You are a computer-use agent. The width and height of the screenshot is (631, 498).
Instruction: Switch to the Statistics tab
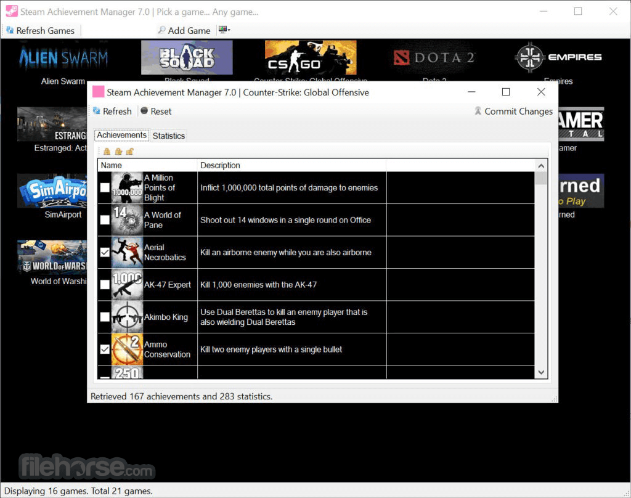(169, 136)
